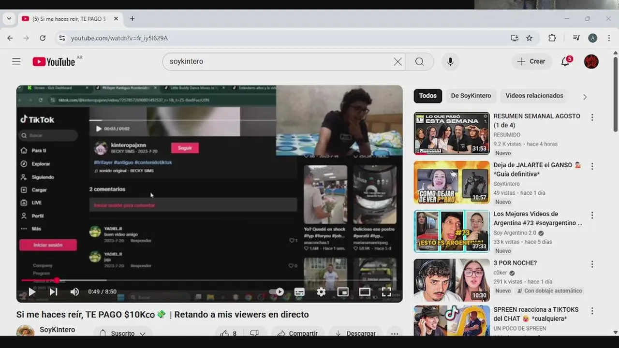Open account avatar menu
This screenshot has width=619, height=348.
click(591, 61)
